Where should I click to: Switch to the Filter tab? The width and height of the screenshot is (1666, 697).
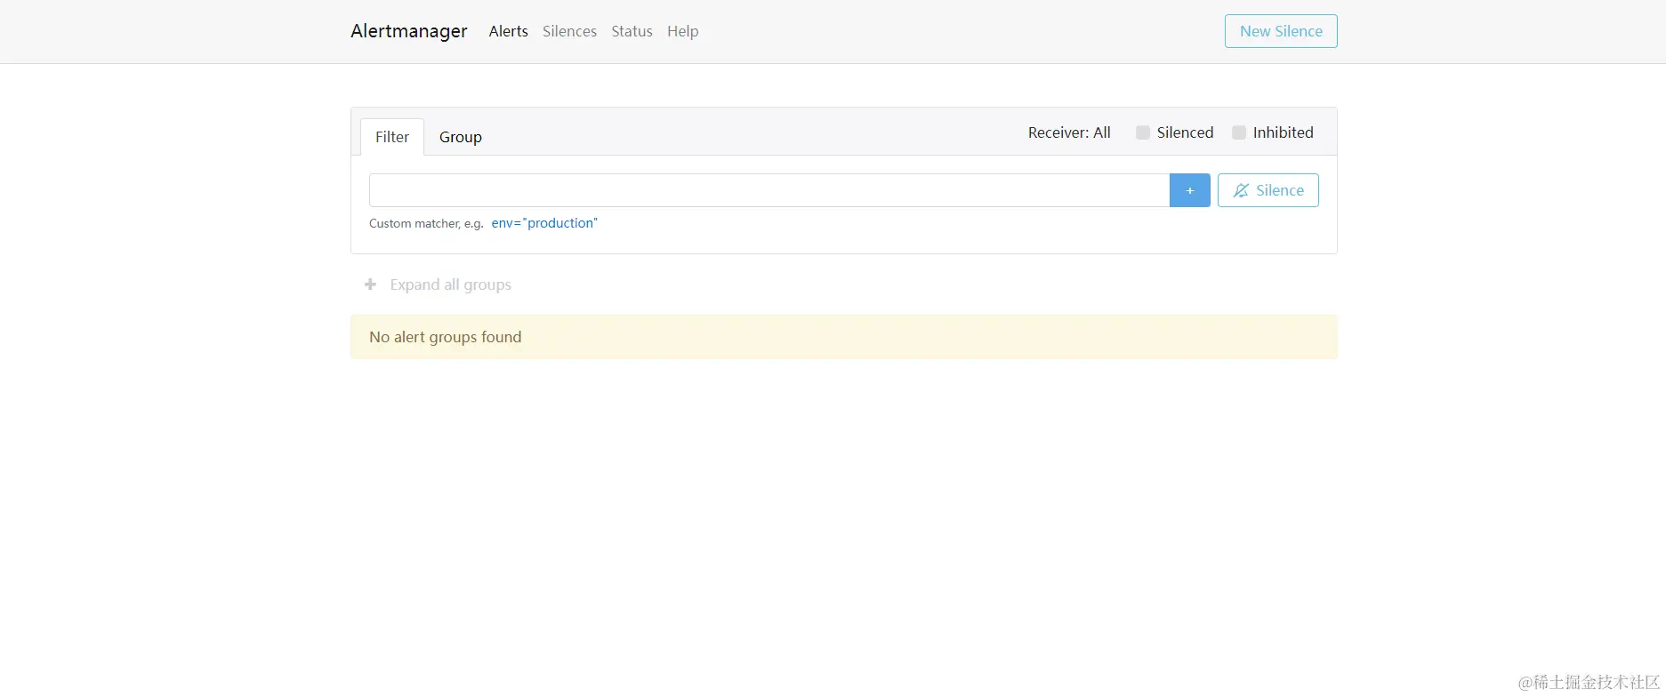point(392,137)
